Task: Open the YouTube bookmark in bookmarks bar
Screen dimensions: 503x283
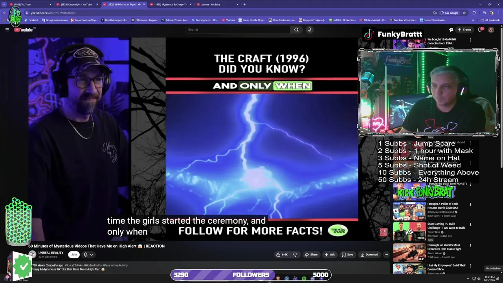Action: pyautogui.click(x=229, y=20)
